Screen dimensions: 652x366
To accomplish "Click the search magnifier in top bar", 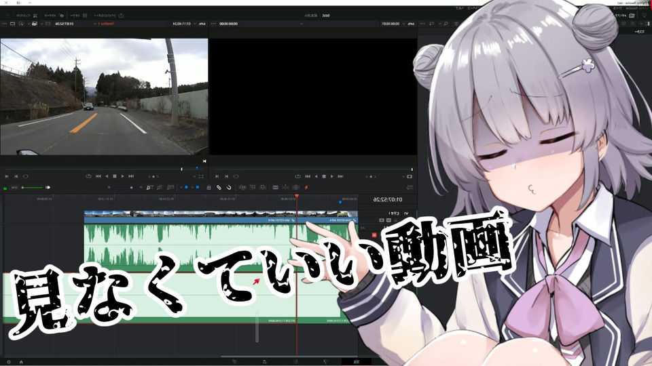I will pos(446,24).
